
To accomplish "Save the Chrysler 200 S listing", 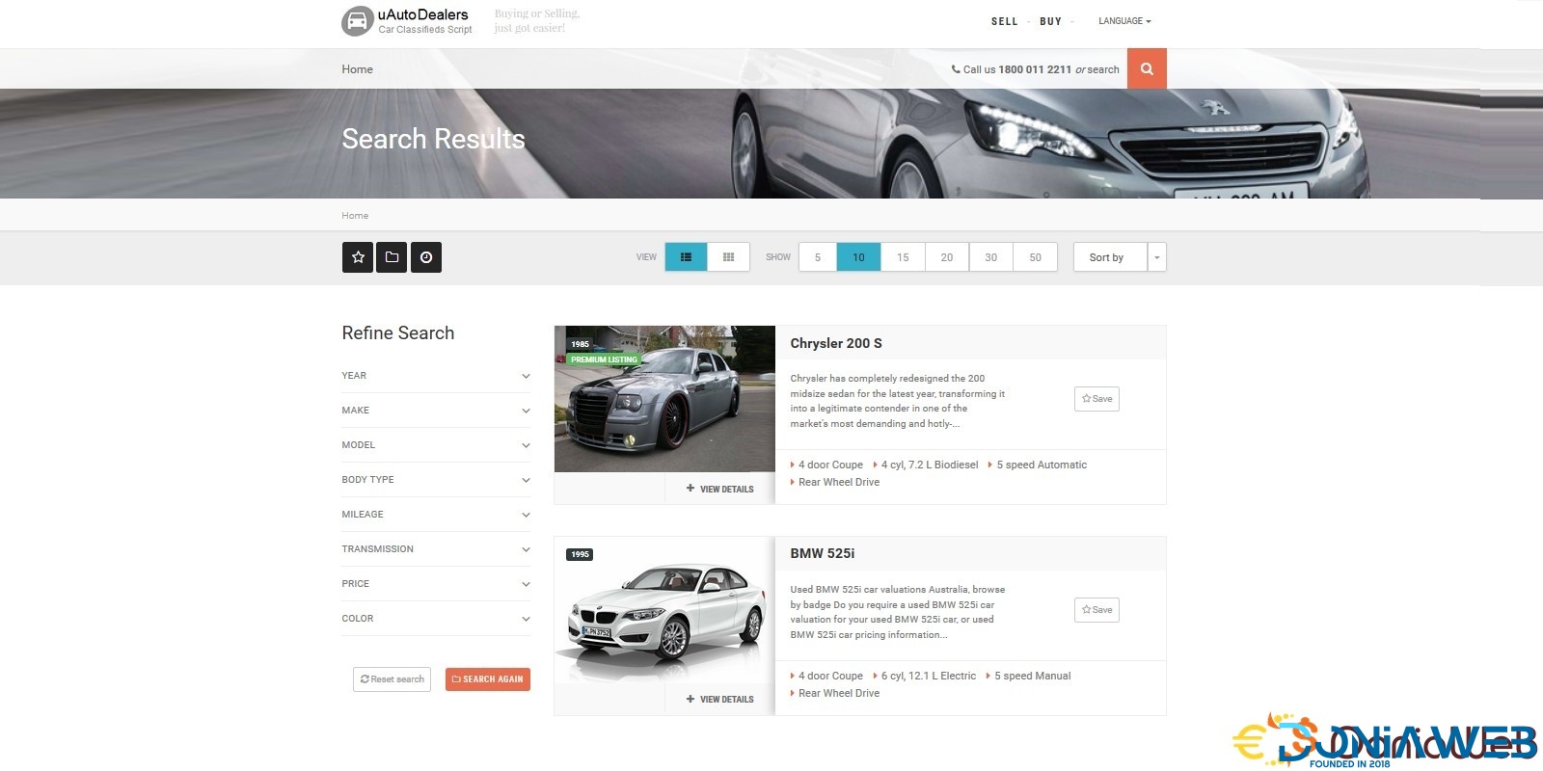I will click(1096, 399).
